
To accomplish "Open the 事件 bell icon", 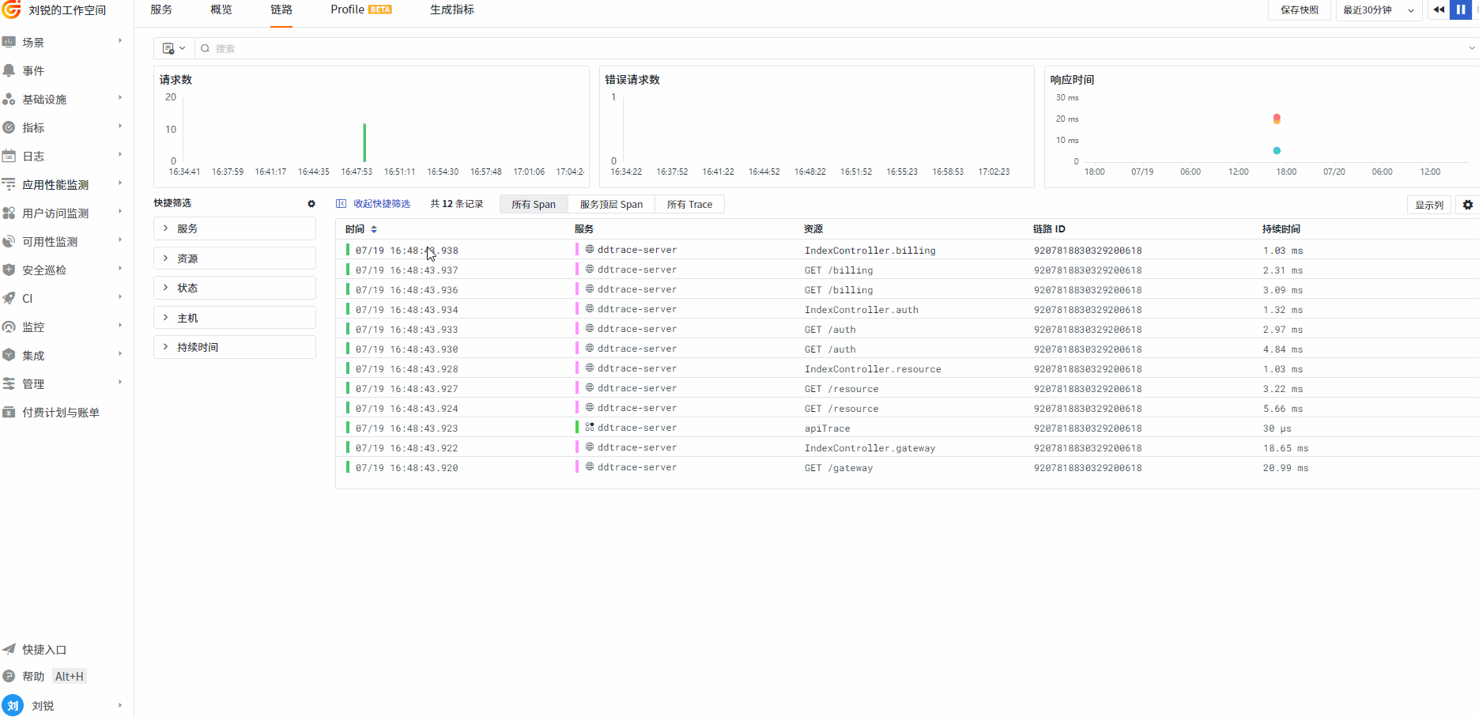I will pyautogui.click(x=9, y=70).
